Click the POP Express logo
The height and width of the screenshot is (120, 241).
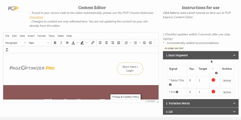pos(14,9)
